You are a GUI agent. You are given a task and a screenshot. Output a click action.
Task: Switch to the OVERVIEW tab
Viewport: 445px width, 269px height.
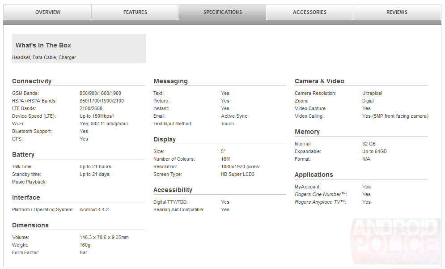coord(47,12)
